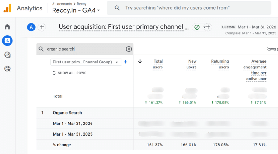Click the green ↑ 17.31% total change
The height and width of the screenshot is (154, 278).
tap(259, 103)
